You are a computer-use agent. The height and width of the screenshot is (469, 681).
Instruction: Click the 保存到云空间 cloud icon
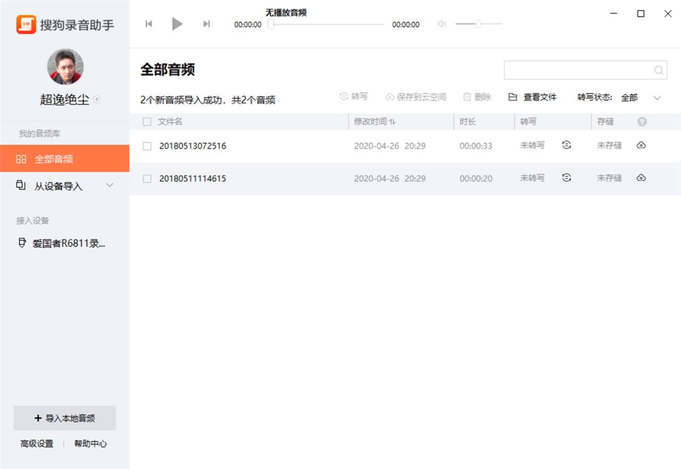(390, 97)
